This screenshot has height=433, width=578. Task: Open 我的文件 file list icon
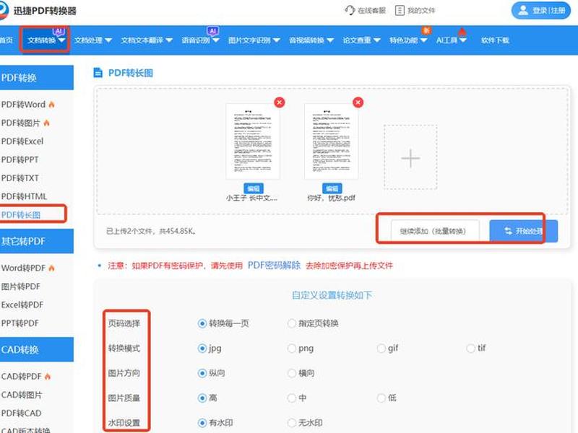click(x=400, y=10)
